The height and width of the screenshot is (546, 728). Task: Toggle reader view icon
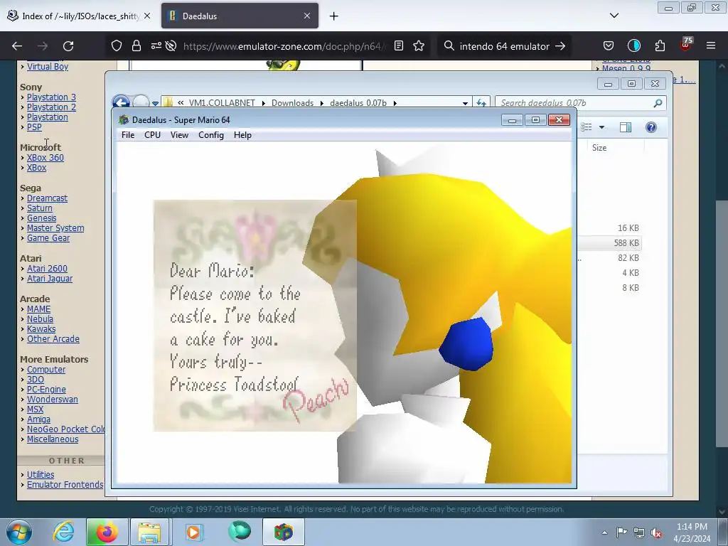pyautogui.click(x=398, y=46)
